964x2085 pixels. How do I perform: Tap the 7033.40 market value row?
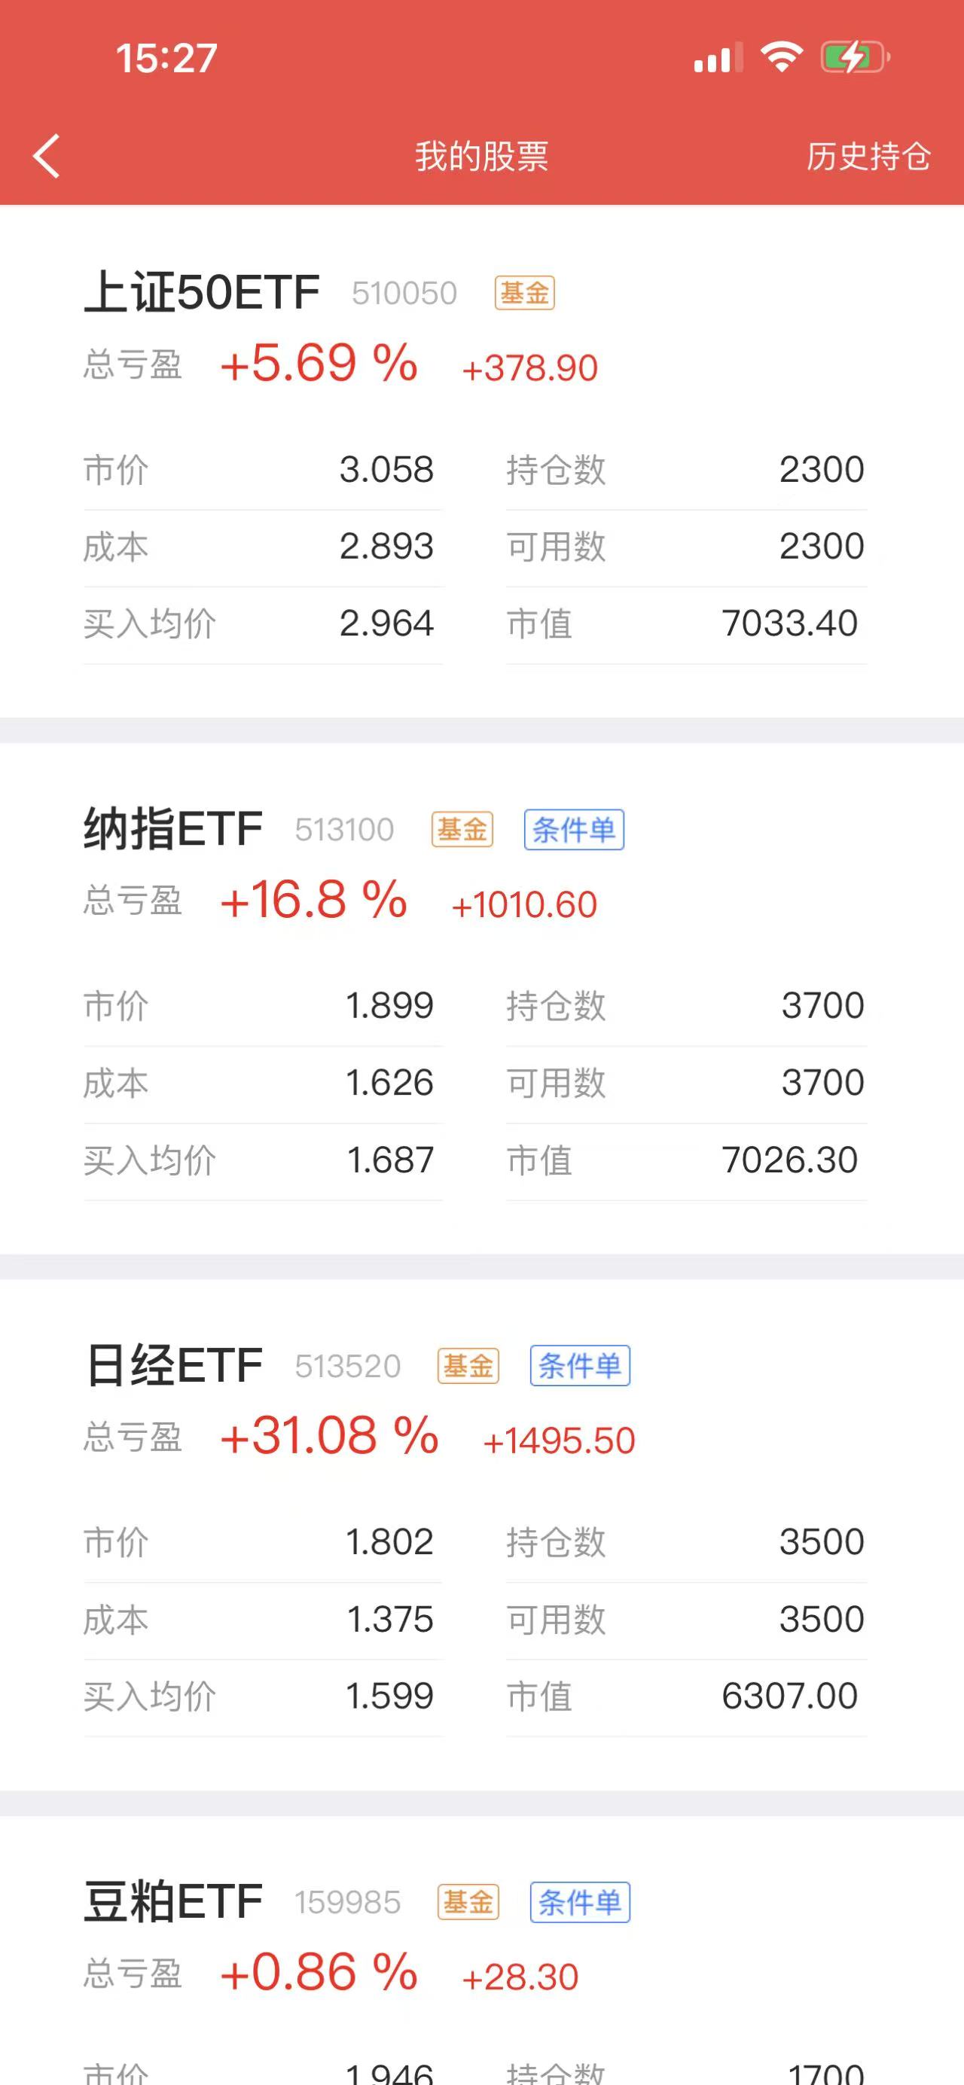coord(686,624)
